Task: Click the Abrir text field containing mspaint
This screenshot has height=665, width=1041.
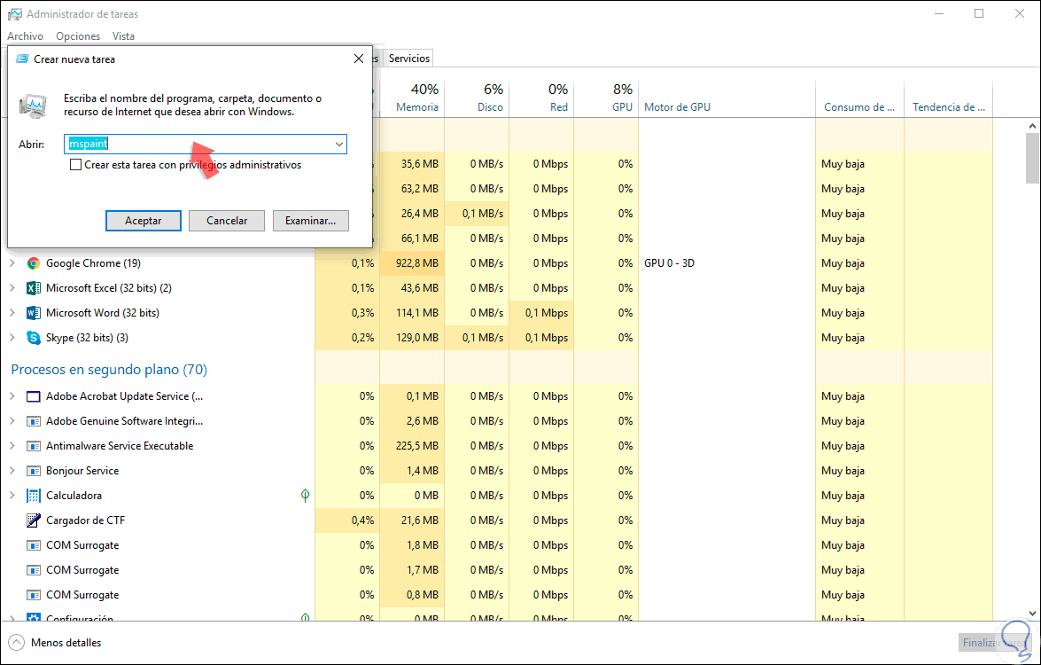Action: 199,144
